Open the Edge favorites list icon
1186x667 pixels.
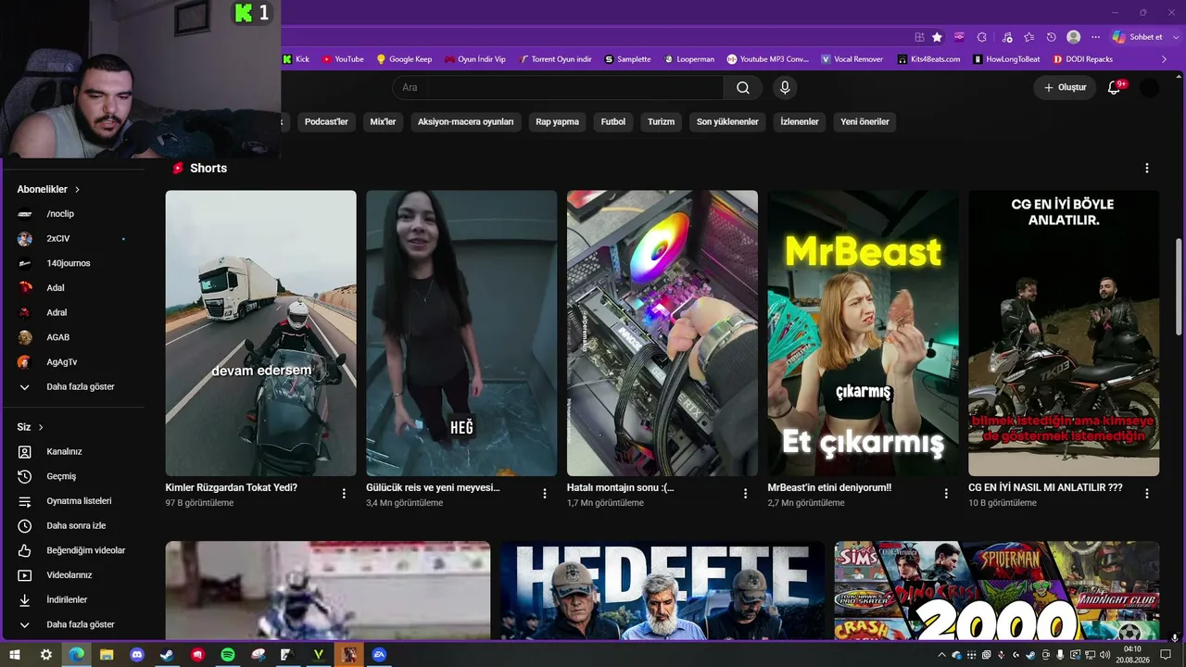click(x=1028, y=37)
